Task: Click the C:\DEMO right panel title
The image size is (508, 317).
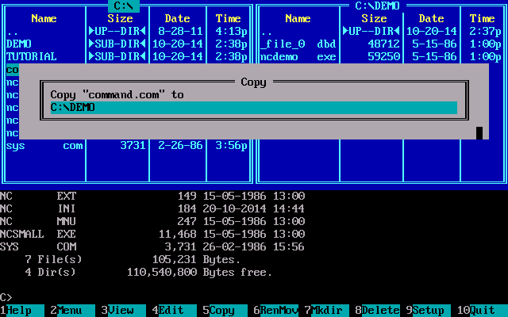Action: [378, 6]
